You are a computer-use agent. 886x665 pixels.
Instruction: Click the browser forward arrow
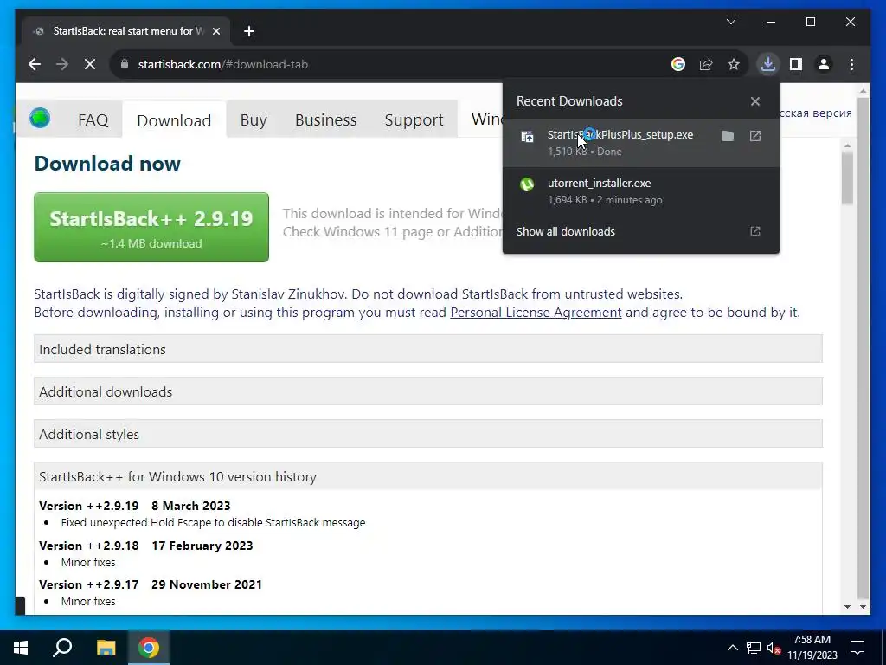tap(62, 64)
